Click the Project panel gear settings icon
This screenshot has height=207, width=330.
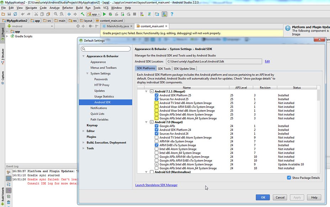click(90, 26)
